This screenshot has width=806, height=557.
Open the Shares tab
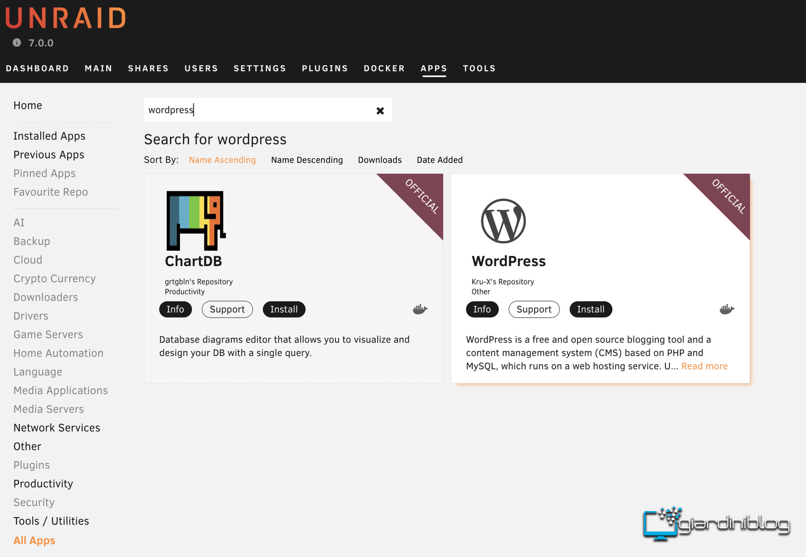148,68
